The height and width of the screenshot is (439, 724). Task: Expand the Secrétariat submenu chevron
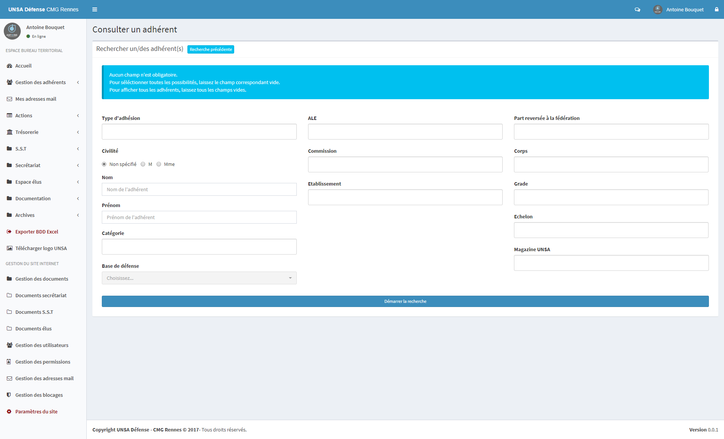tap(78, 165)
